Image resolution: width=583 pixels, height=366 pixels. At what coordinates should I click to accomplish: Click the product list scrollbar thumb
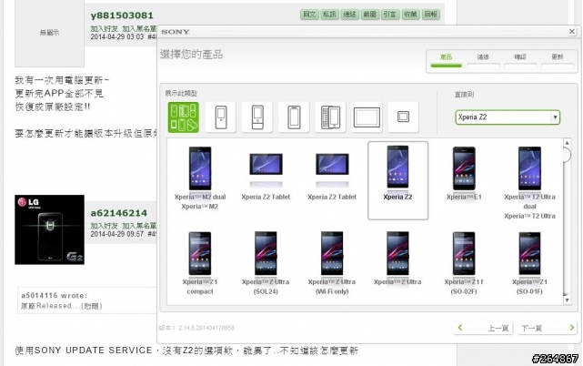click(567, 155)
